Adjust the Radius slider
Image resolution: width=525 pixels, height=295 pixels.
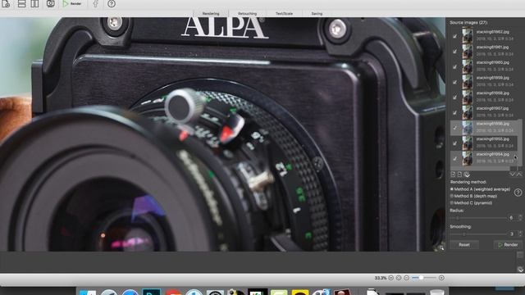pos(478,218)
